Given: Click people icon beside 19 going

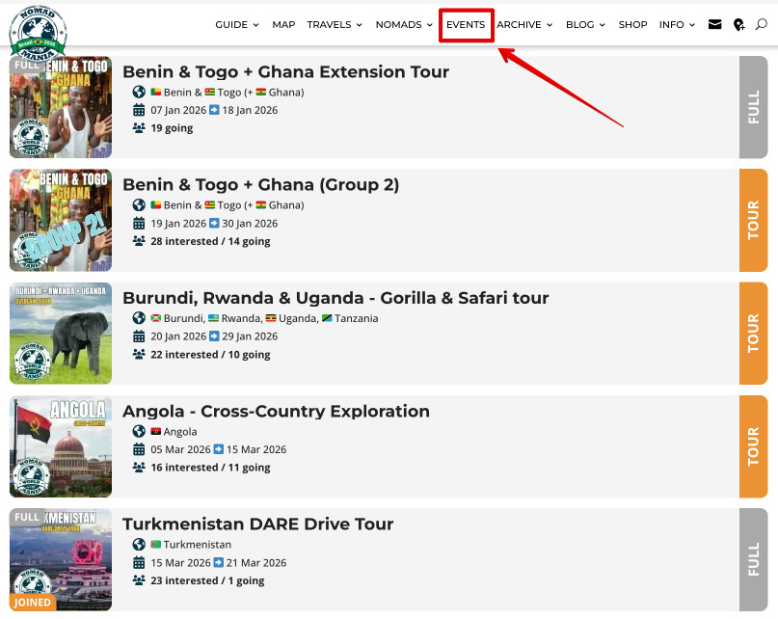Looking at the screenshot, I should click(139, 128).
